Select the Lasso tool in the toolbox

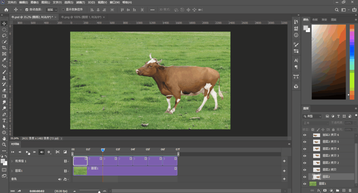(4, 35)
